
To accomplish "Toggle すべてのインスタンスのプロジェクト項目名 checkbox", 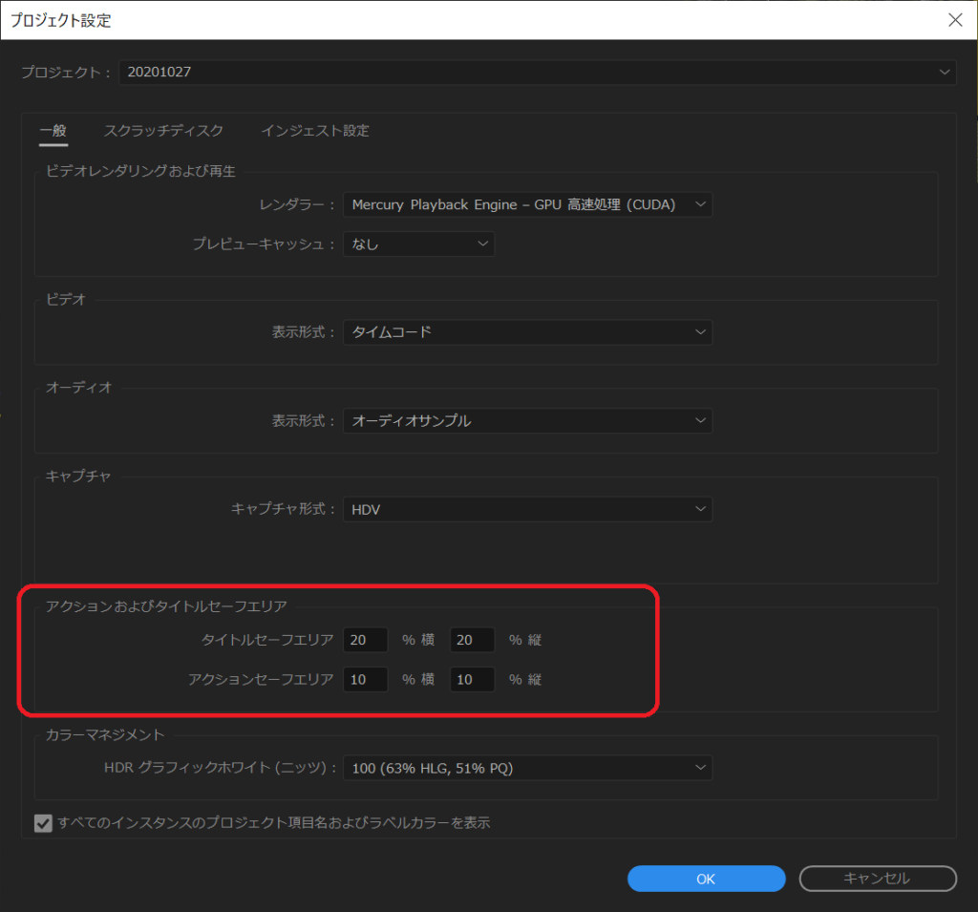I will [x=43, y=823].
